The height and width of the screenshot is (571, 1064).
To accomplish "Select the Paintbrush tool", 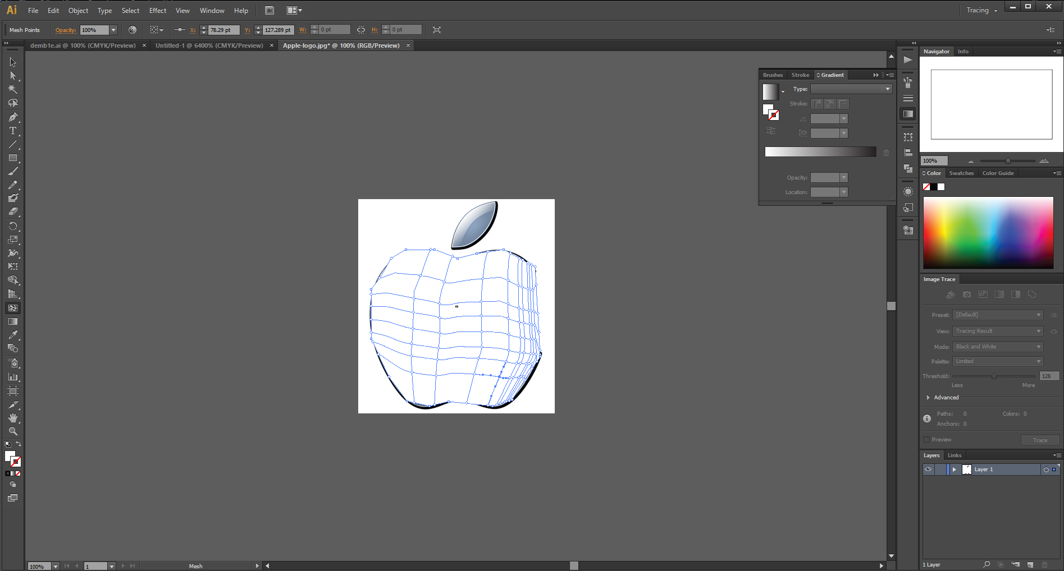I will [x=12, y=171].
